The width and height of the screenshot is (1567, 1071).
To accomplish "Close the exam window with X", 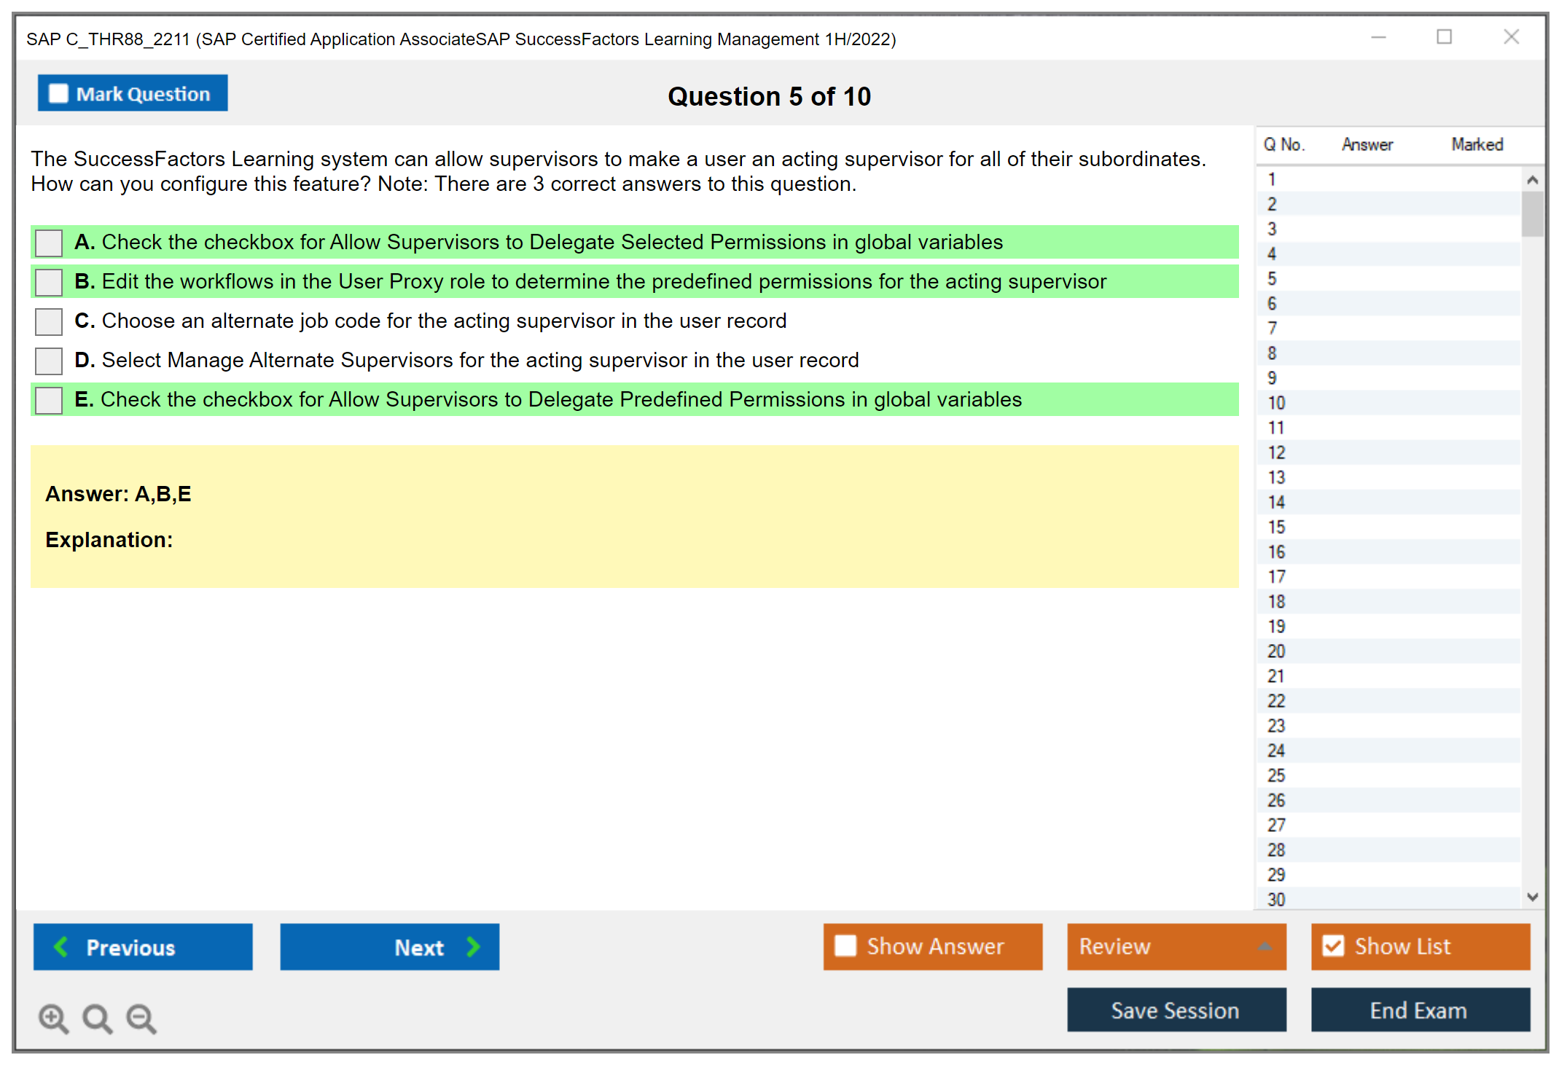I will click(x=1511, y=37).
